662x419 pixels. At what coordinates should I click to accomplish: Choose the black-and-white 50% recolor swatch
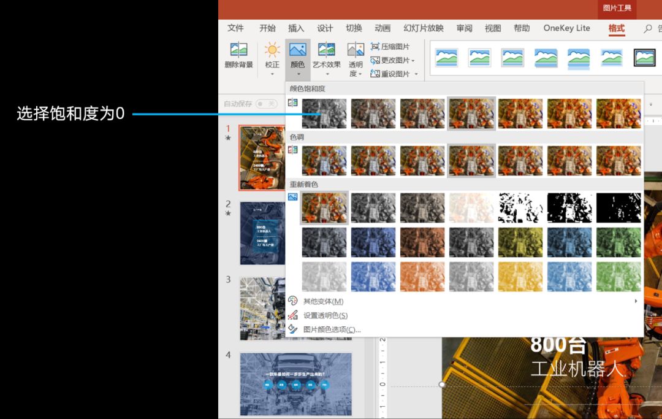pyautogui.click(x=569, y=207)
